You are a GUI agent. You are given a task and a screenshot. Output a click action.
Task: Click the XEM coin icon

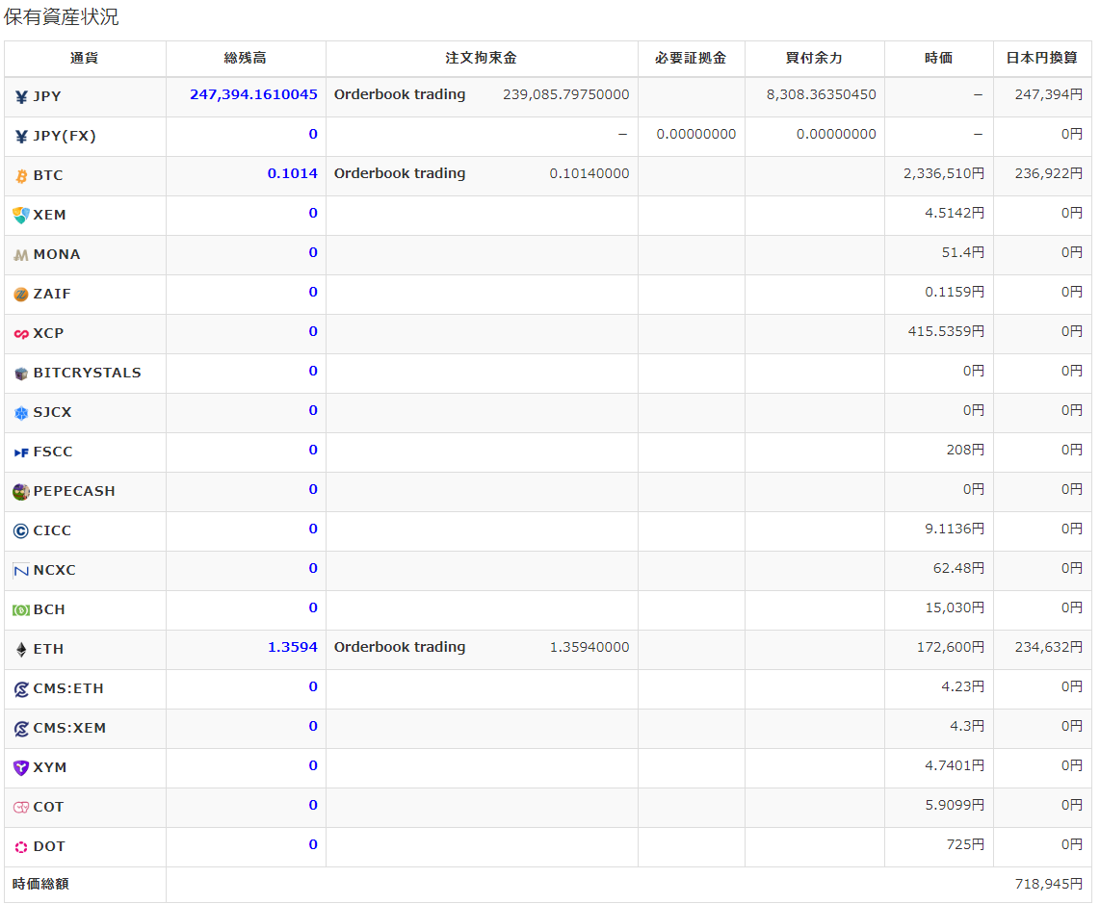[21, 216]
